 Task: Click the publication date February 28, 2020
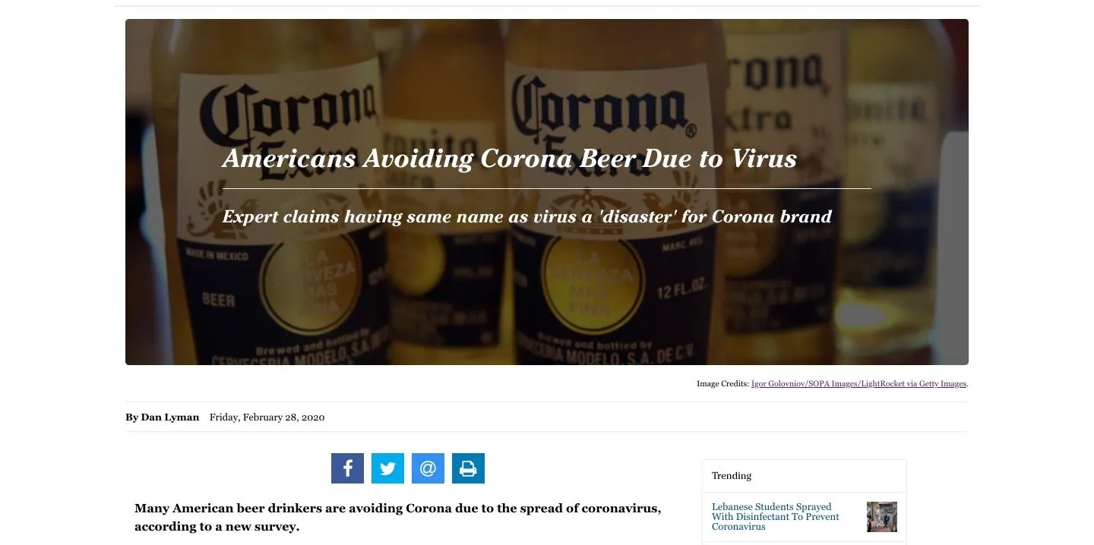pyautogui.click(x=267, y=417)
